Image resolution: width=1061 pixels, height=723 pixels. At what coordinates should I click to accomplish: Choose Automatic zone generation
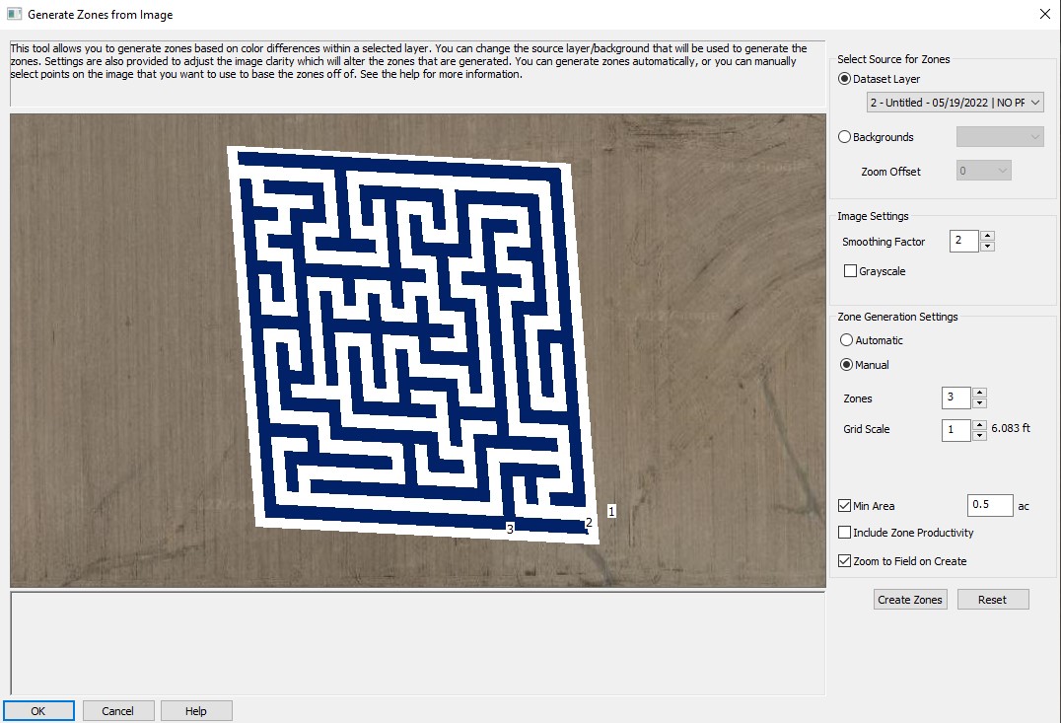846,340
